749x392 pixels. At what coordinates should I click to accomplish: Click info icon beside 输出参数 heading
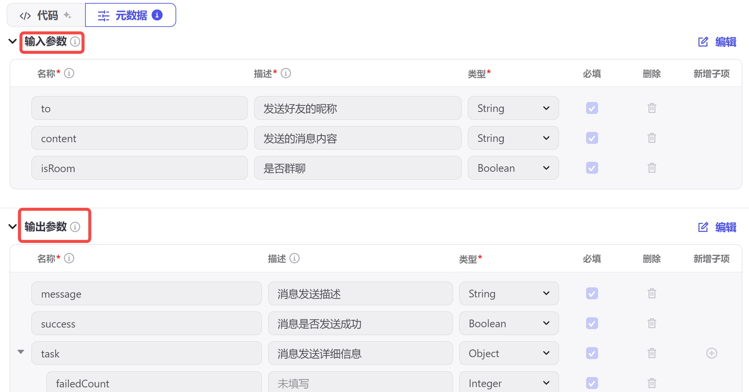pos(75,227)
